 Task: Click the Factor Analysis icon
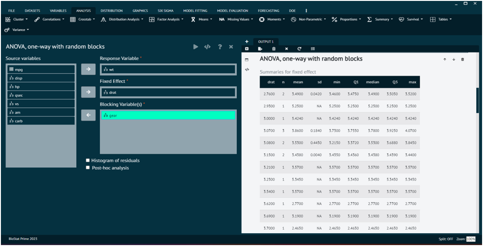(152, 19)
